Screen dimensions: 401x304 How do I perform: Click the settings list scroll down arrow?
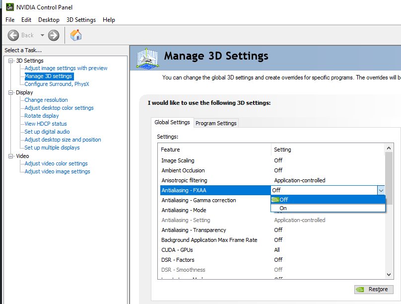[389, 275]
